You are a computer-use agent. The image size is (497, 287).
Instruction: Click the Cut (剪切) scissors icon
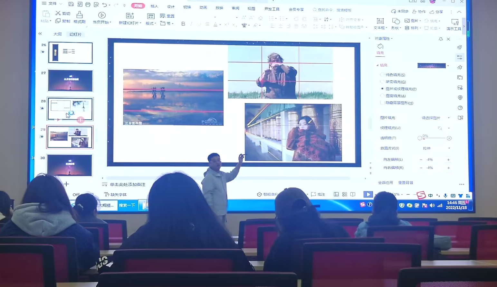(58, 13)
